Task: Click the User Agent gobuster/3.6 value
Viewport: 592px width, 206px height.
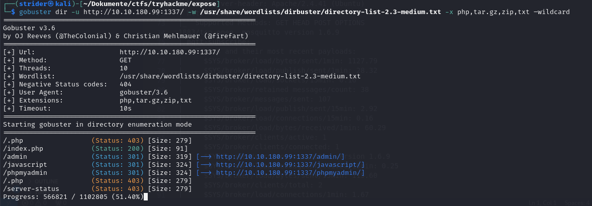Action: [x=144, y=92]
